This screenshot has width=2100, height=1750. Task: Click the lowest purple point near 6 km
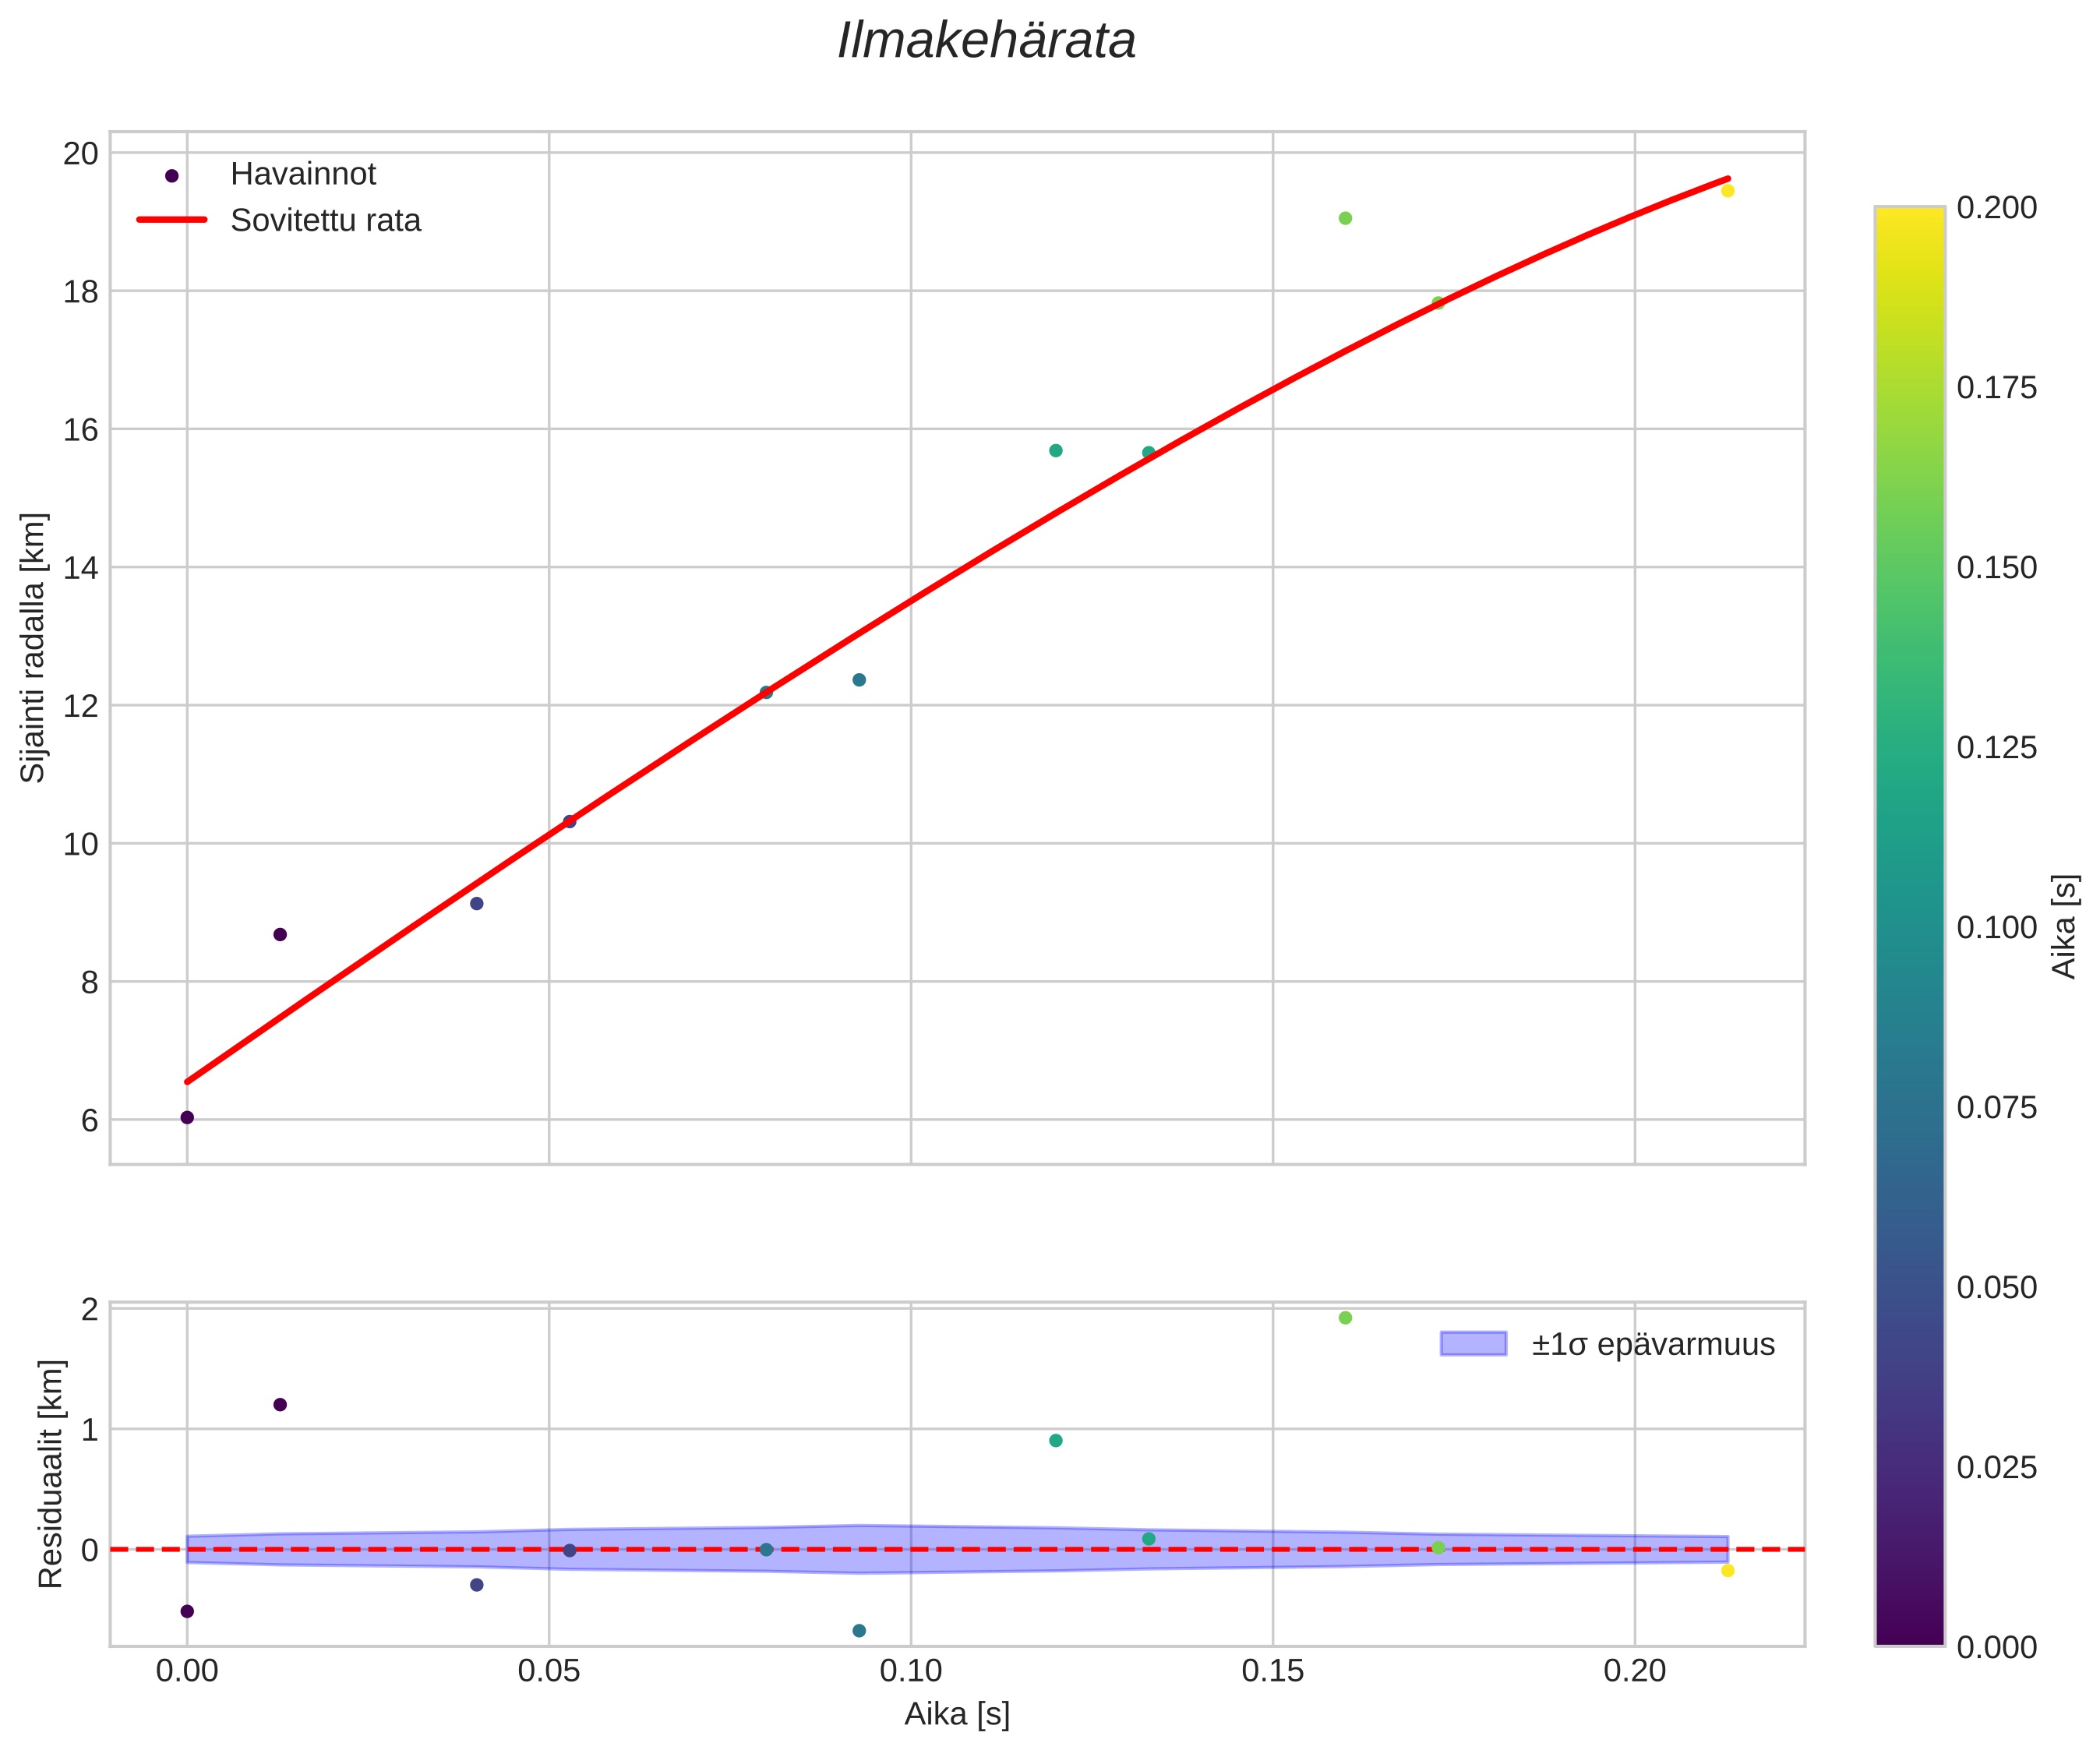[187, 1117]
